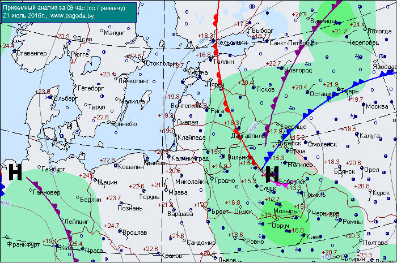Click the city label 'Варшава'
This screenshot has height=263, width=397.
pyautogui.click(x=180, y=214)
